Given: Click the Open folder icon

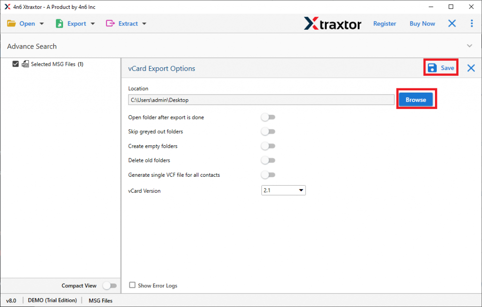Looking at the screenshot, I should [11, 24].
